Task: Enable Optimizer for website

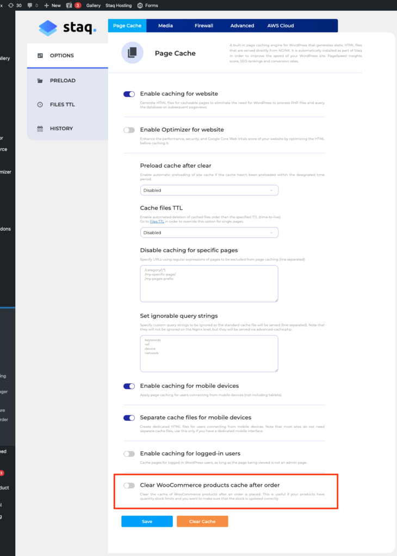Action: point(129,130)
